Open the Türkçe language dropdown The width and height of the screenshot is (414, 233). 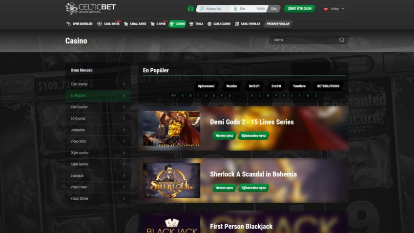point(334,9)
